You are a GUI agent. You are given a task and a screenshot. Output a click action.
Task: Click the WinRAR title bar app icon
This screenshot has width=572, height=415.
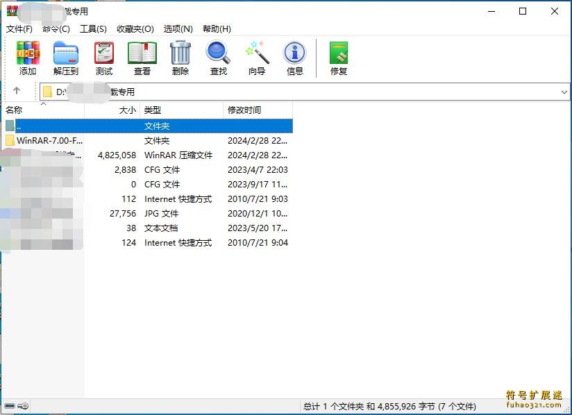[12, 11]
